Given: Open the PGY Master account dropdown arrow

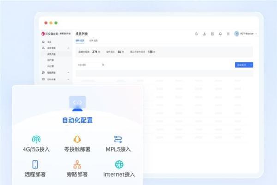Looking at the screenshot, I should [x=256, y=34].
